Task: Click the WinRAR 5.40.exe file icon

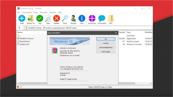Action: [18, 39]
